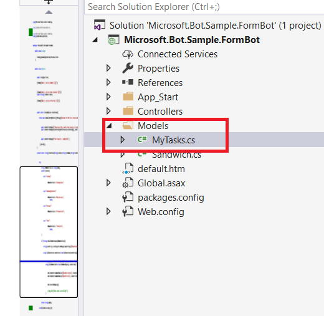This screenshot has height=316, width=324.
Task: Select the Models folder label
Action: pos(153,126)
